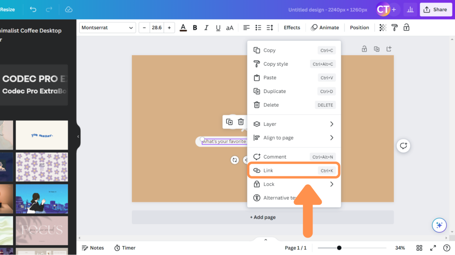Toggle underline on the text
455x255 pixels.
(218, 27)
